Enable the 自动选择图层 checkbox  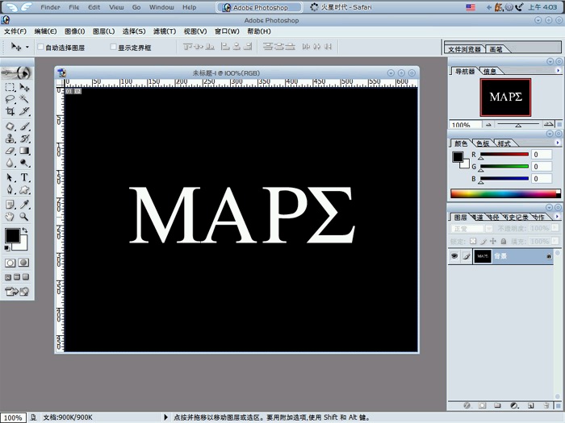coord(41,48)
